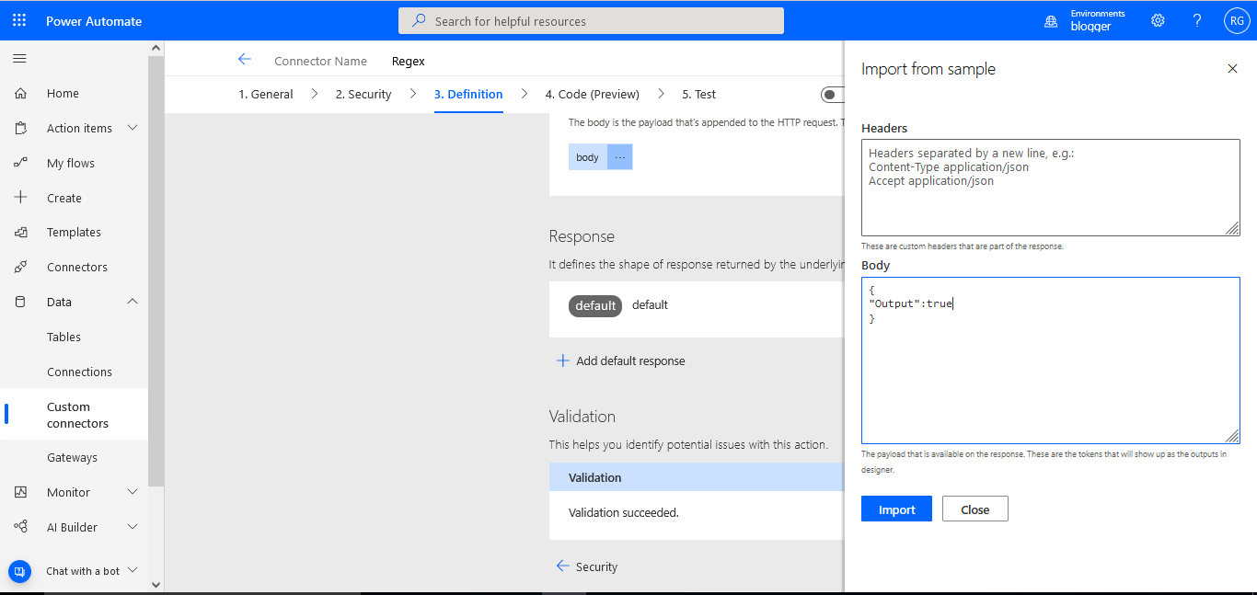
Task: Click the Close button in import panel
Action: click(974, 509)
